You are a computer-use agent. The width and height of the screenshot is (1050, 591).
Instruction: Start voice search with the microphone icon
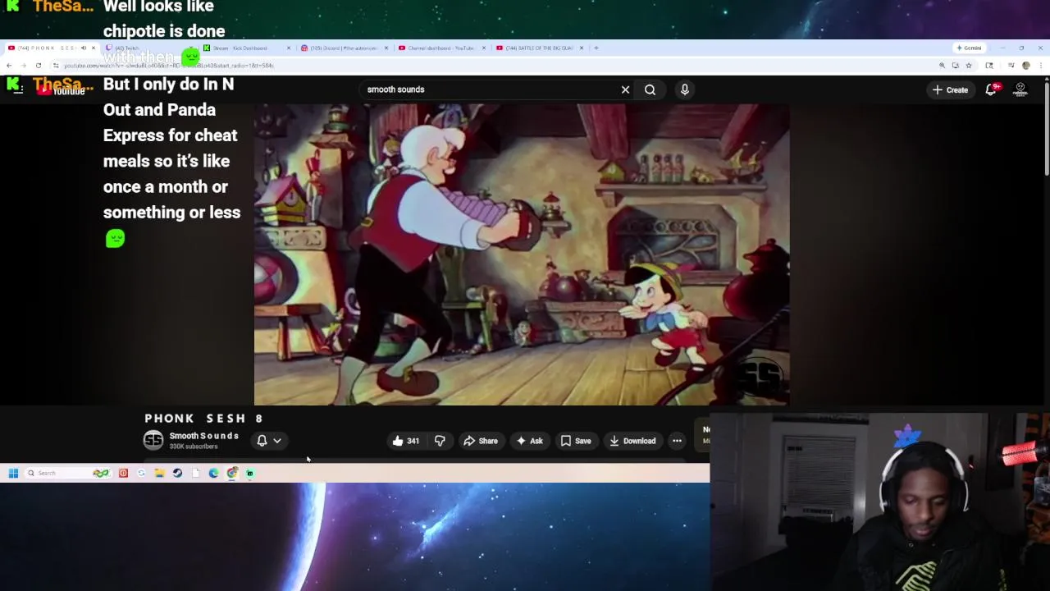click(x=684, y=89)
